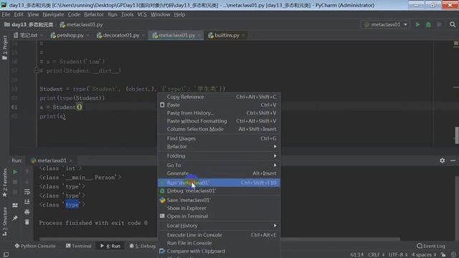
Task: Open the run configuration dropdown metaclass01
Action: [386, 25]
